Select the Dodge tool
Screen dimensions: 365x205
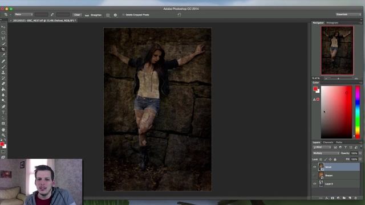[x=3, y=100]
